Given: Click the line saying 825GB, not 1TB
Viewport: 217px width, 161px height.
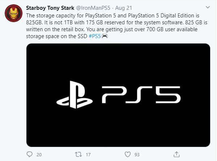Looking at the screenshot, I should point(117,22).
